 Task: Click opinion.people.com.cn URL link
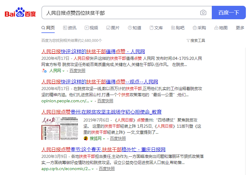(x=65, y=101)
